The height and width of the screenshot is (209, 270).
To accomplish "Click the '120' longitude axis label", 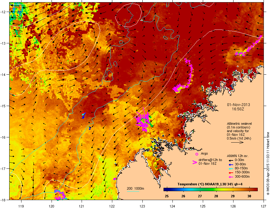I will (x=52, y=206).
